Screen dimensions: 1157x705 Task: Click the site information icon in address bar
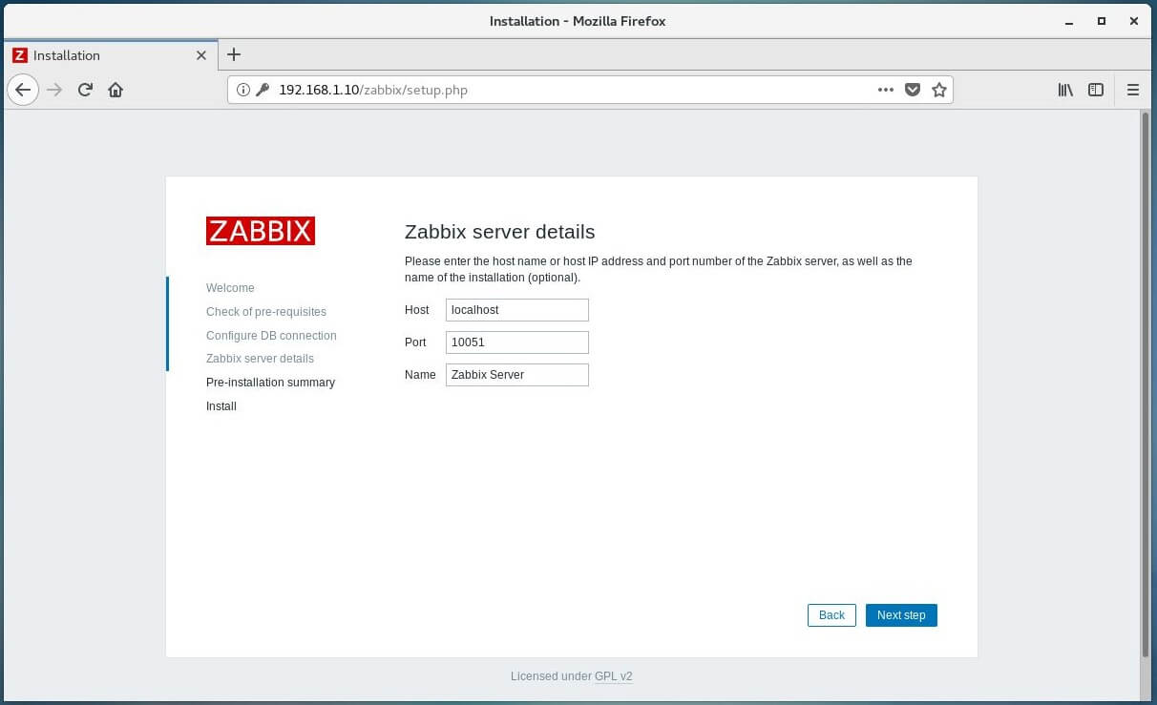point(242,90)
